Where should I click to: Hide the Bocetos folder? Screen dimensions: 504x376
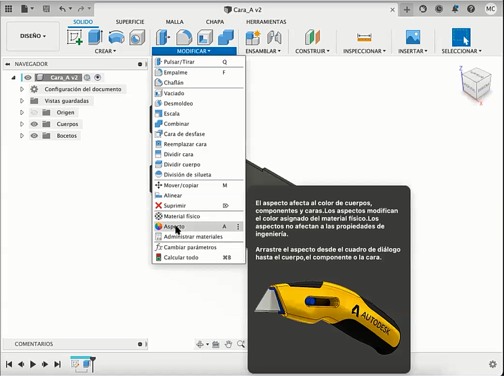tap(34, 136)
